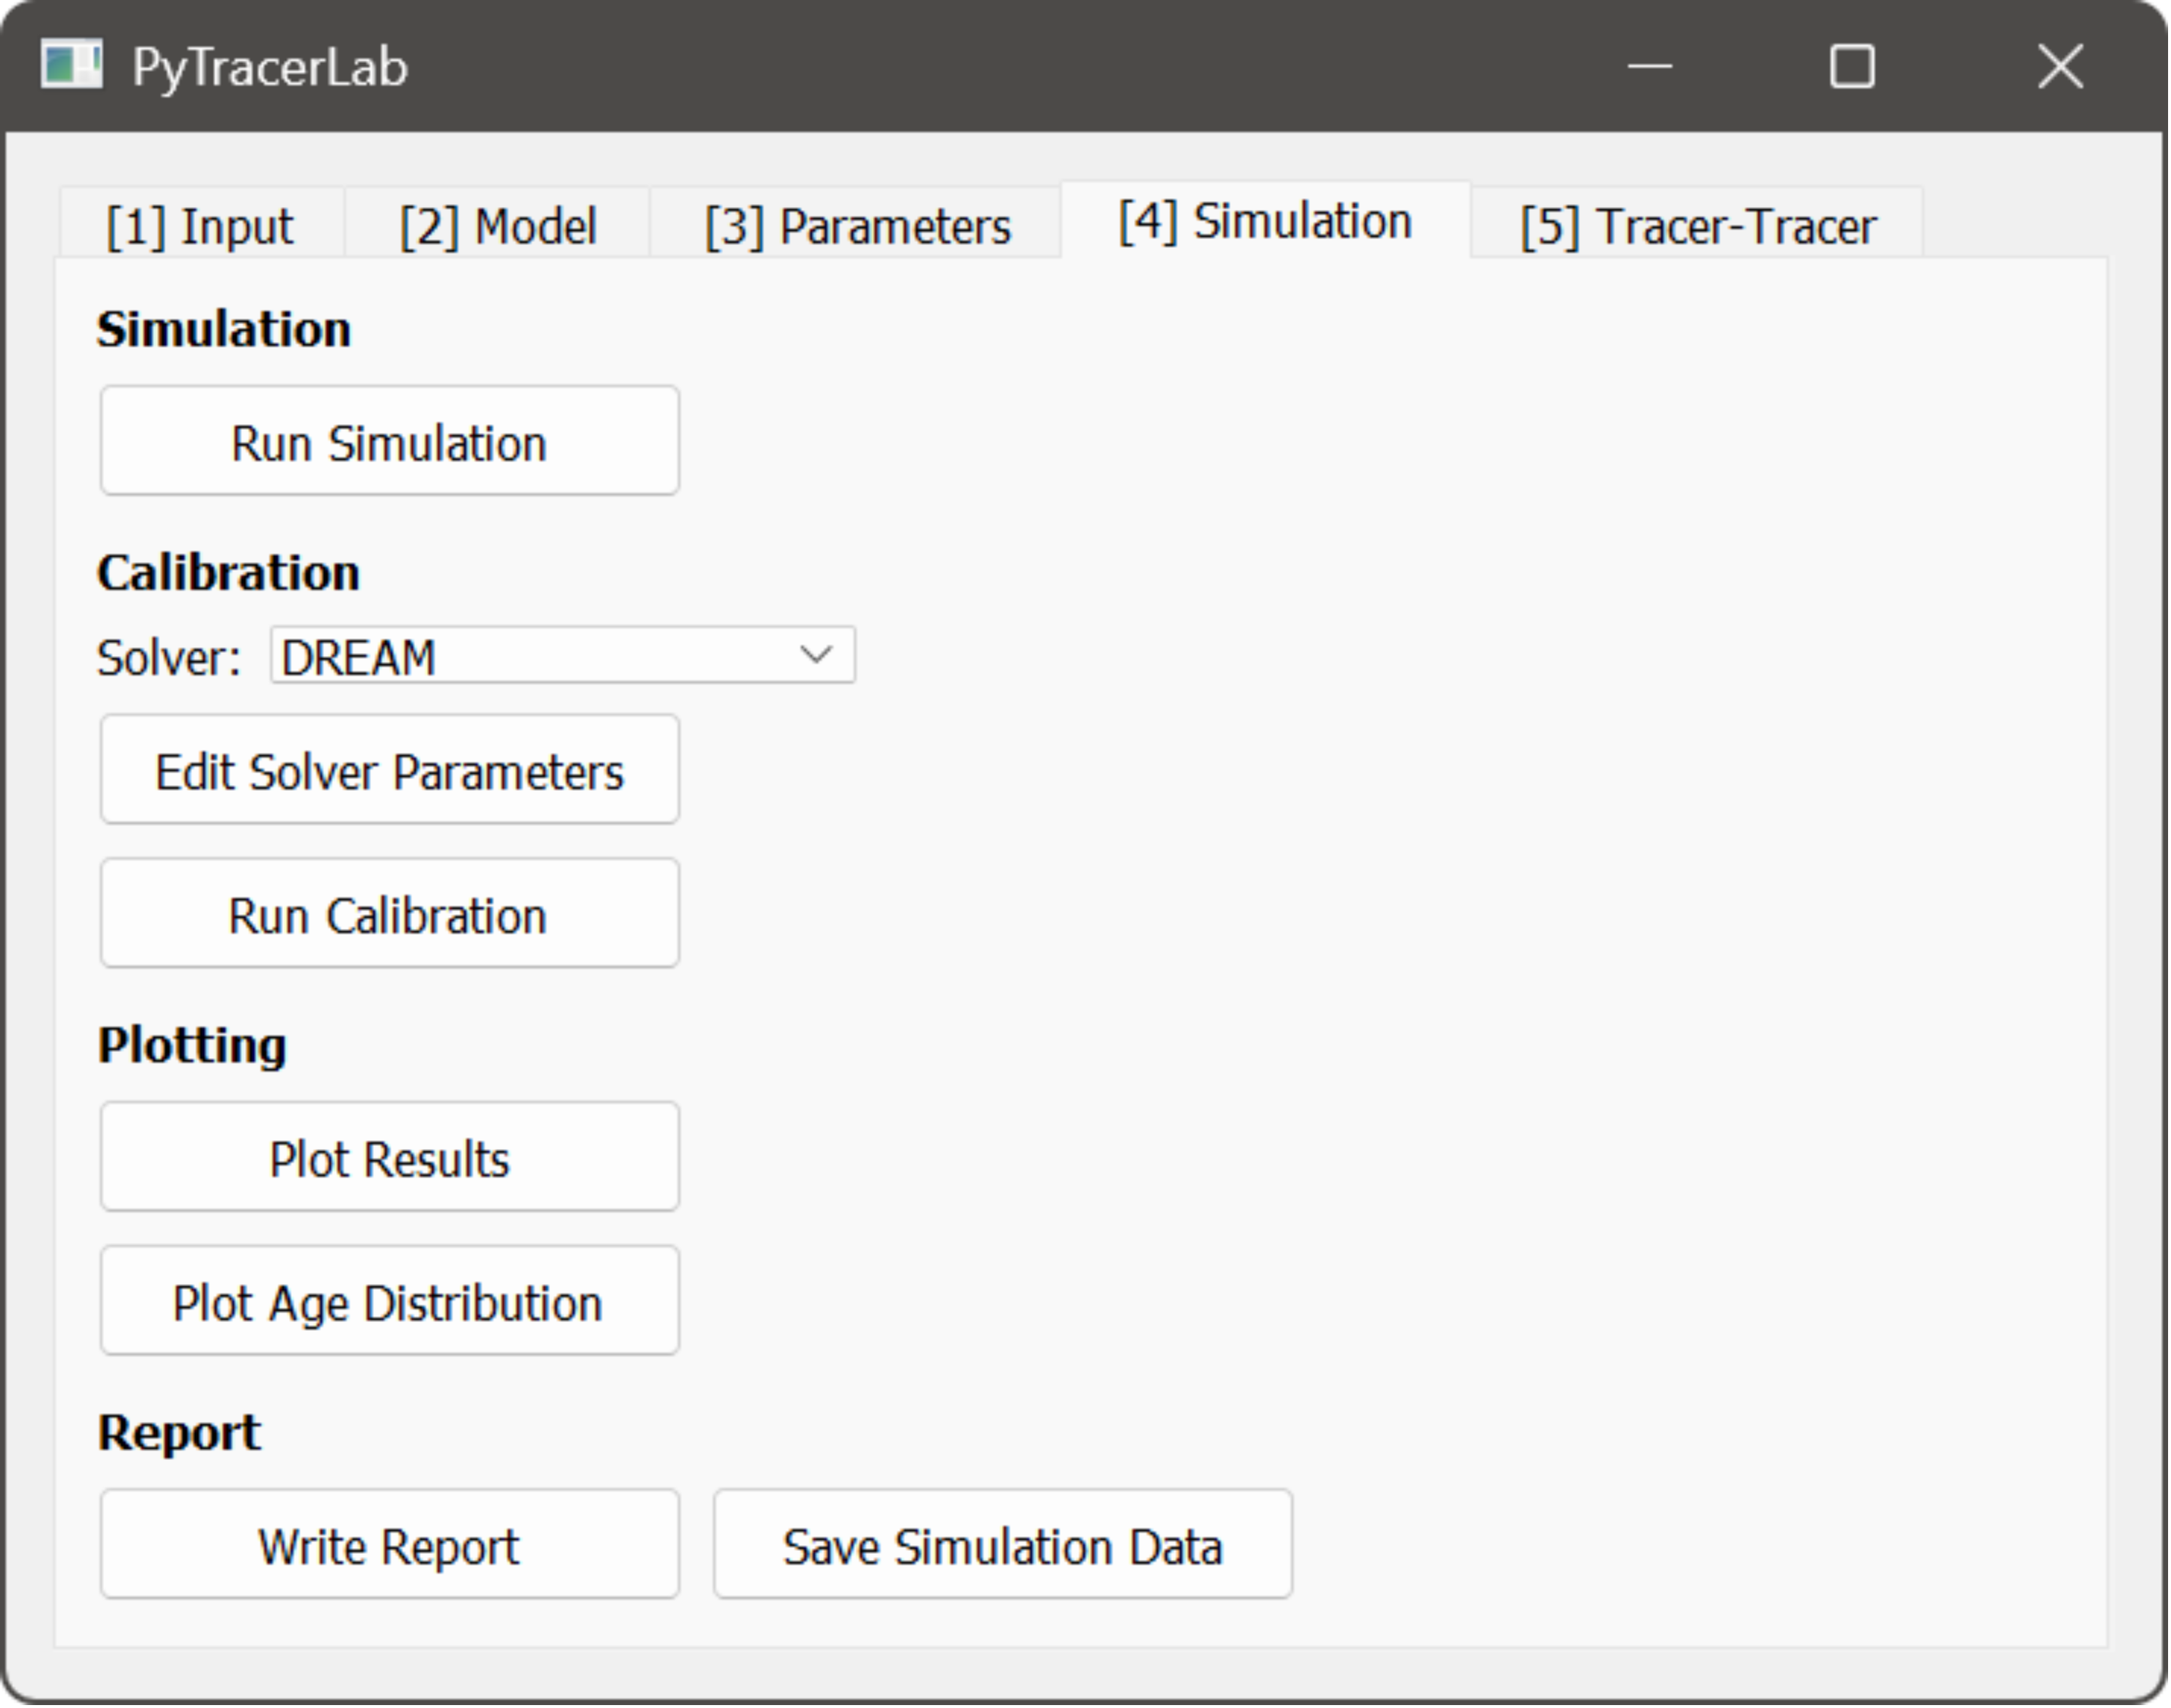The image size is (2171, 1708).
Task: Select the [3] Parameters tab
Action: click(857, 224)
